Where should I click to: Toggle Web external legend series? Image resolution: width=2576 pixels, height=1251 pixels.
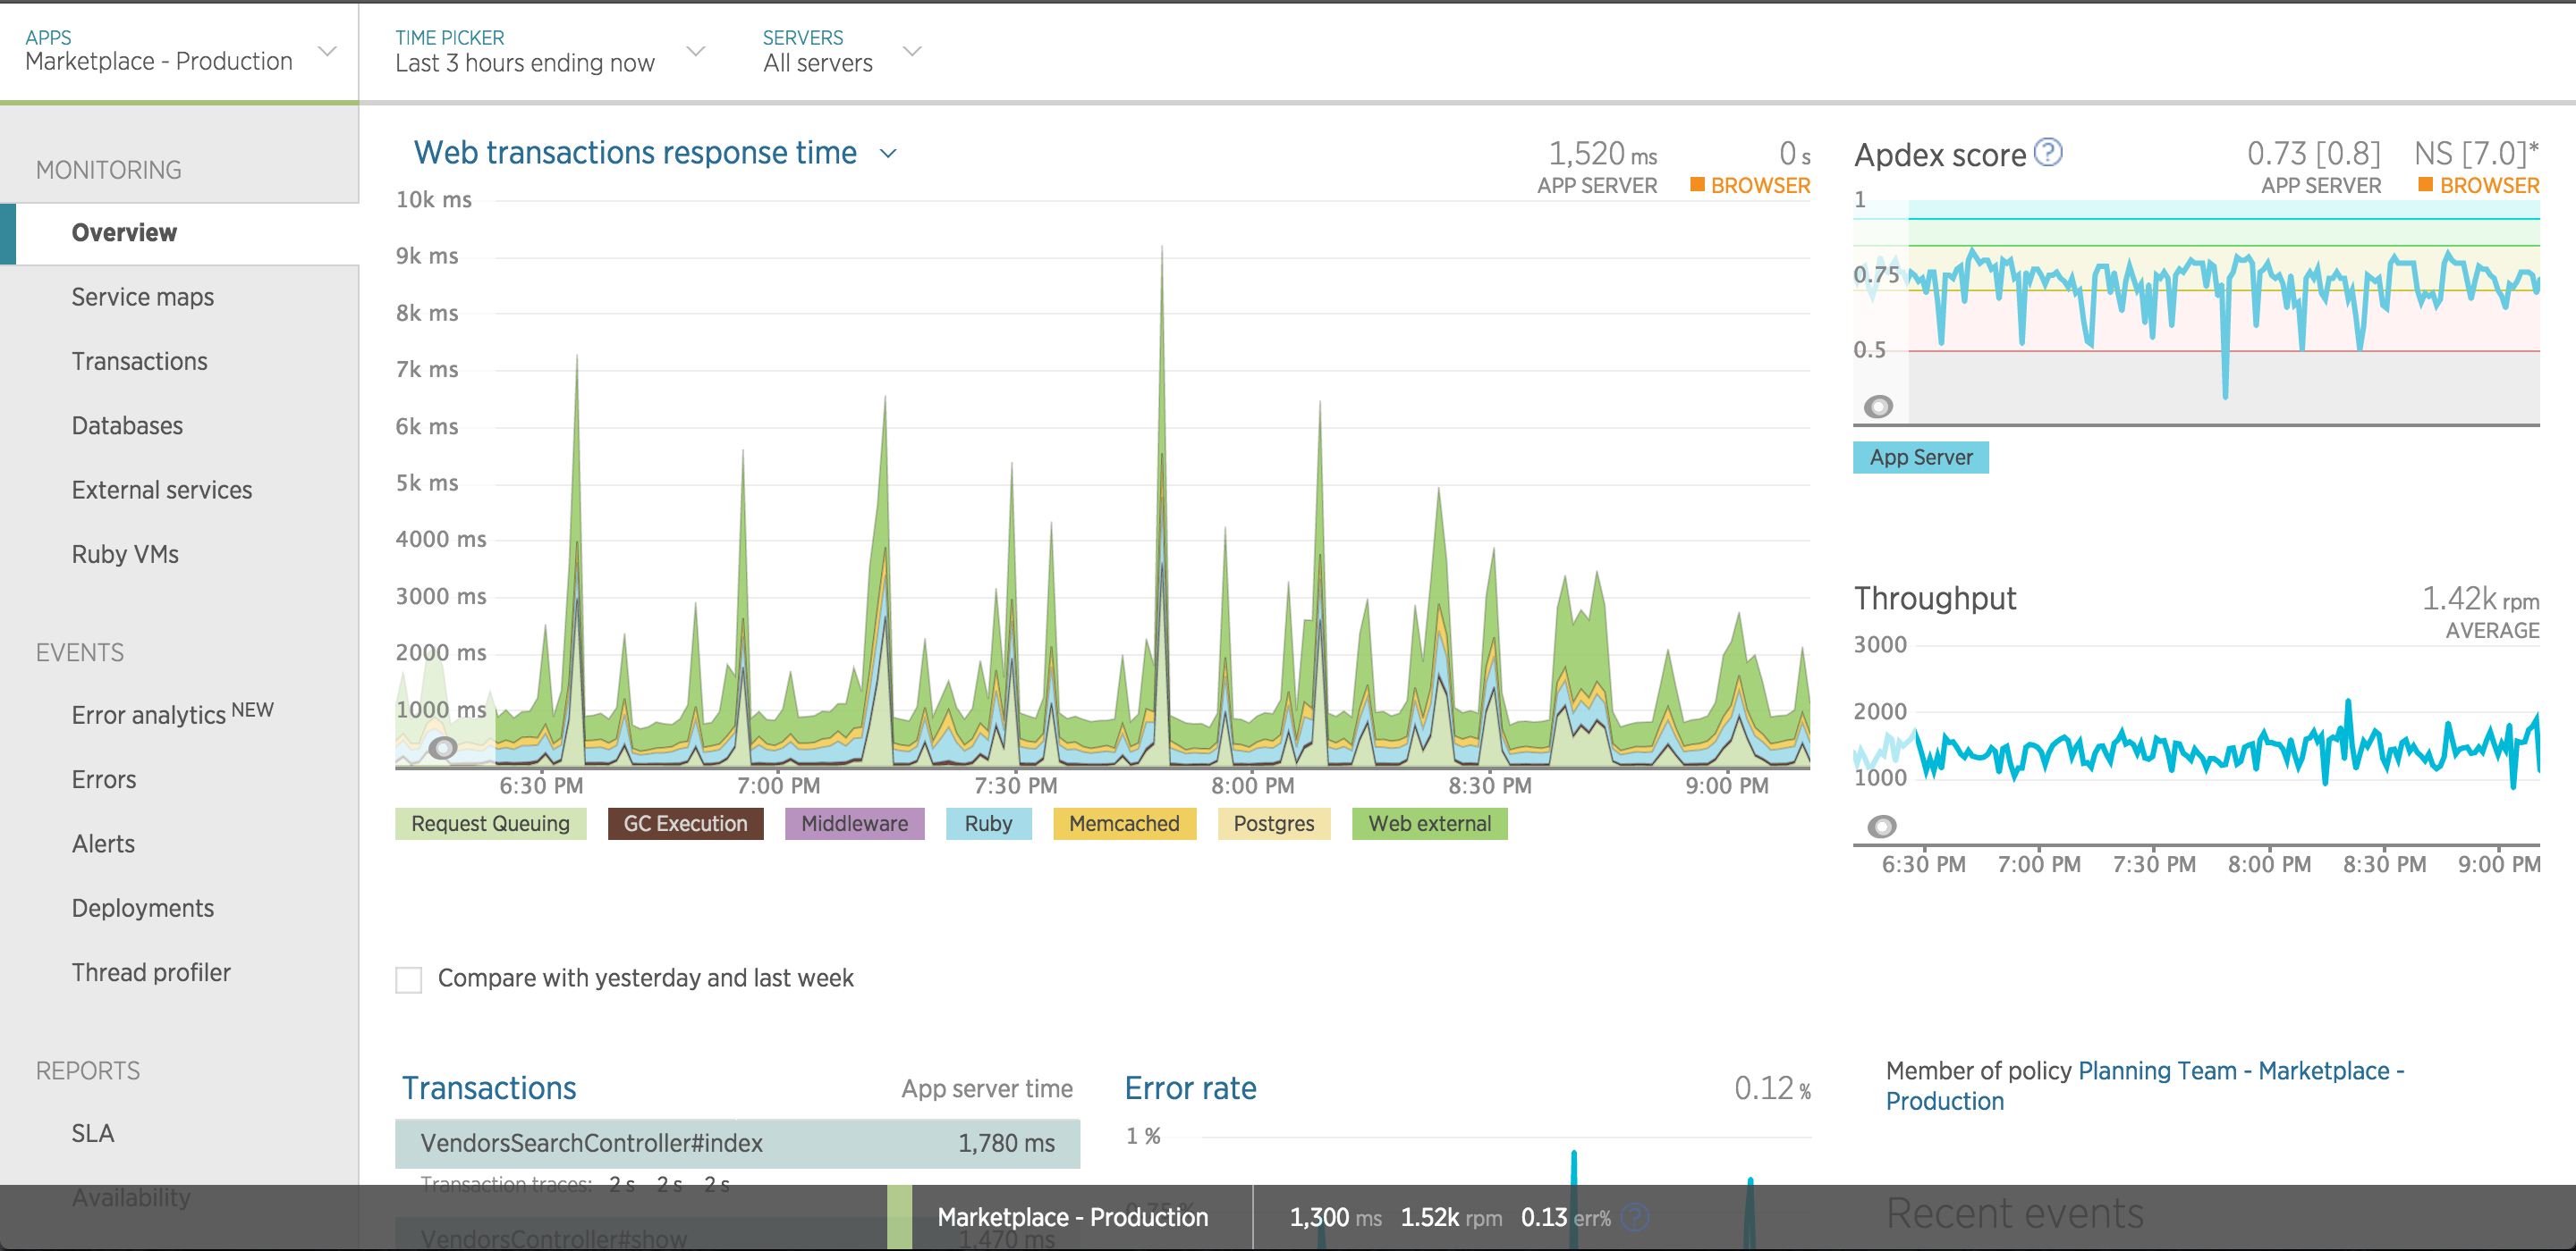point(1429,823)
